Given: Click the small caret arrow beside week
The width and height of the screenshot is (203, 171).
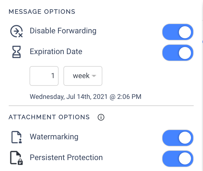Looking at the screenshot, I should pos(94,76).
